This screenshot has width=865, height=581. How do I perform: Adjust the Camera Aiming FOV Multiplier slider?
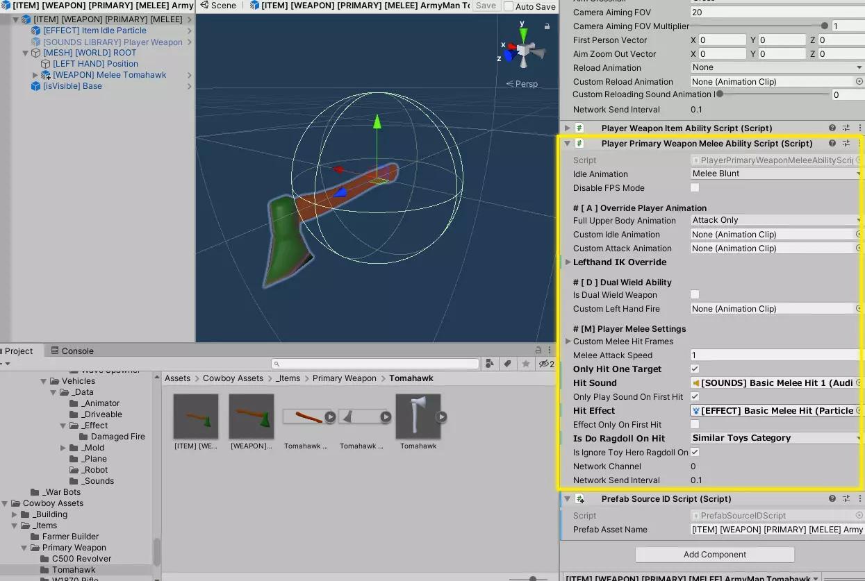pos(824,26)
